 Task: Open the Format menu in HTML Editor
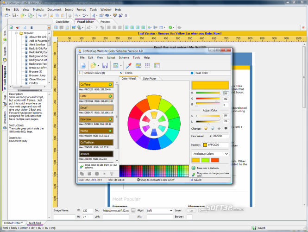pyautogui.click(x=81, y=9)
